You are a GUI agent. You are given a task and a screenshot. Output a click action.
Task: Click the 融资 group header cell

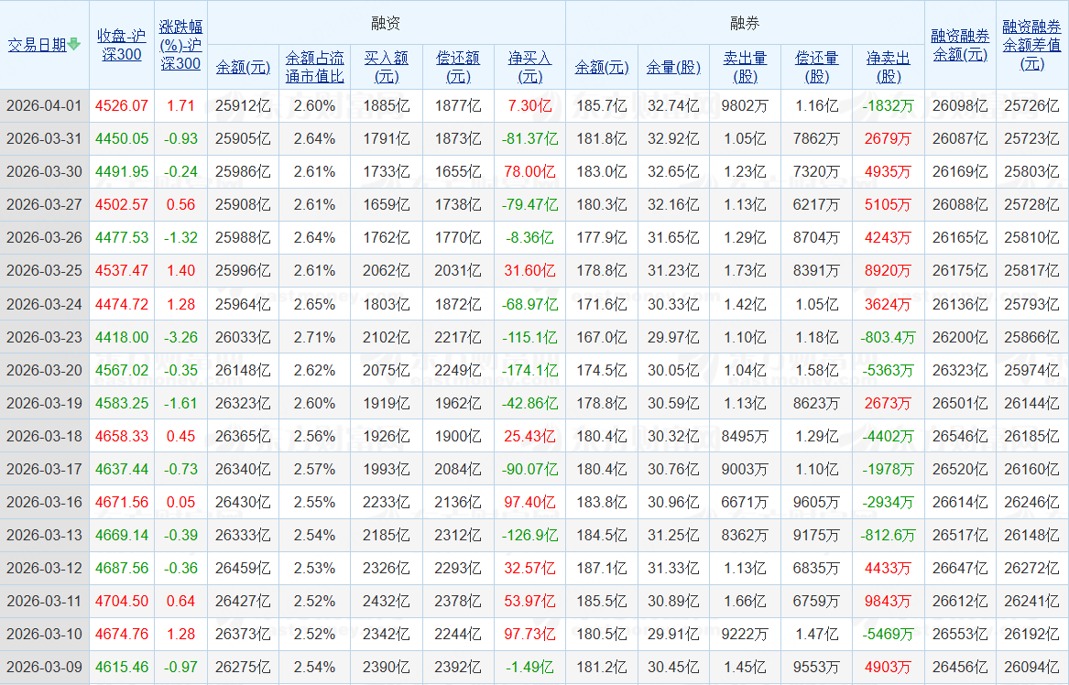click(x=386, y=23)
